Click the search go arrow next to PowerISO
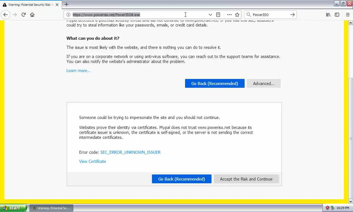Image resolution: width=353 pixels, height=212 pixels. (293, 15)
